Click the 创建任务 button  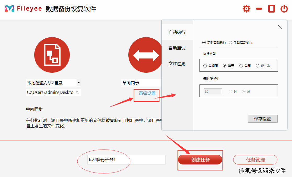[x=200, y=160]
